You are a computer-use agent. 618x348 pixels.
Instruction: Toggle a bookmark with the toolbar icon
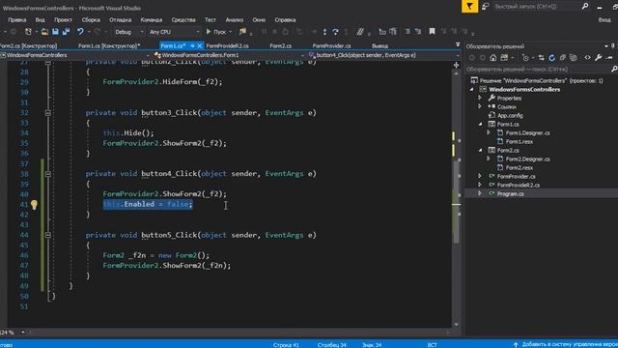pyautogui.click(x=432, y=32)
